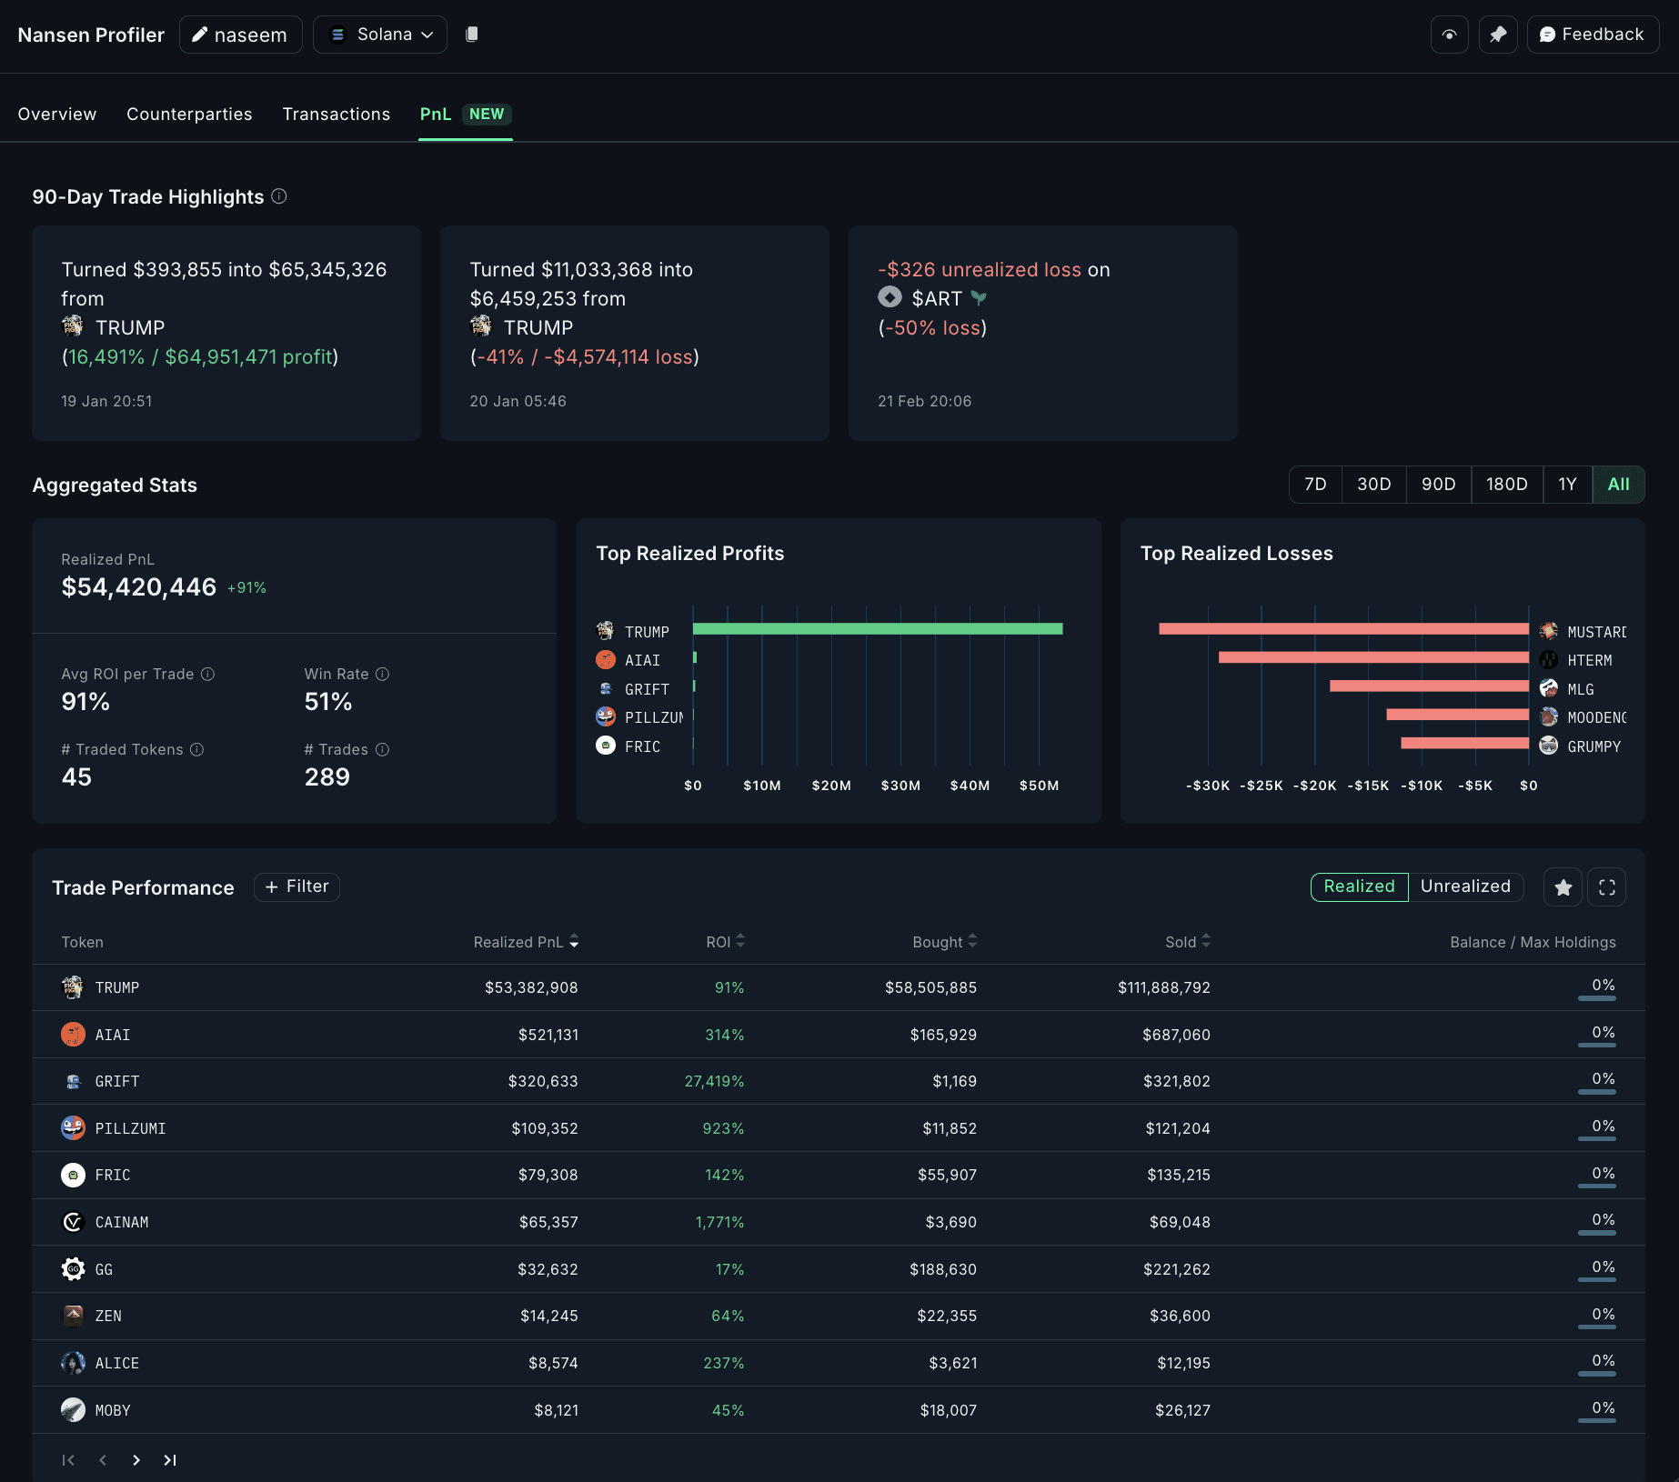Click AIAI token icon in table row

pos(73,1035)
